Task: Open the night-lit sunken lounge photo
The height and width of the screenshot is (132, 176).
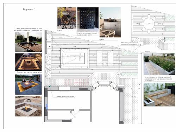Action: click(x=29, y=62)
